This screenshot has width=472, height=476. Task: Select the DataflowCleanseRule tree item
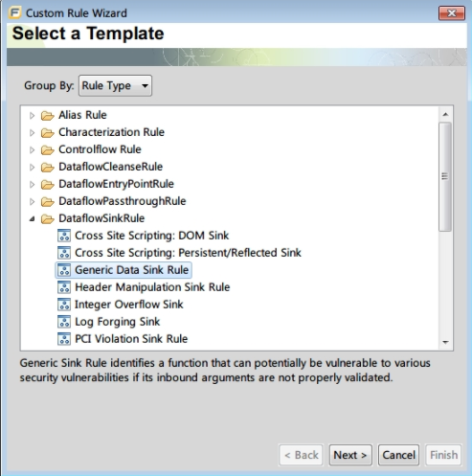[110, 167]
